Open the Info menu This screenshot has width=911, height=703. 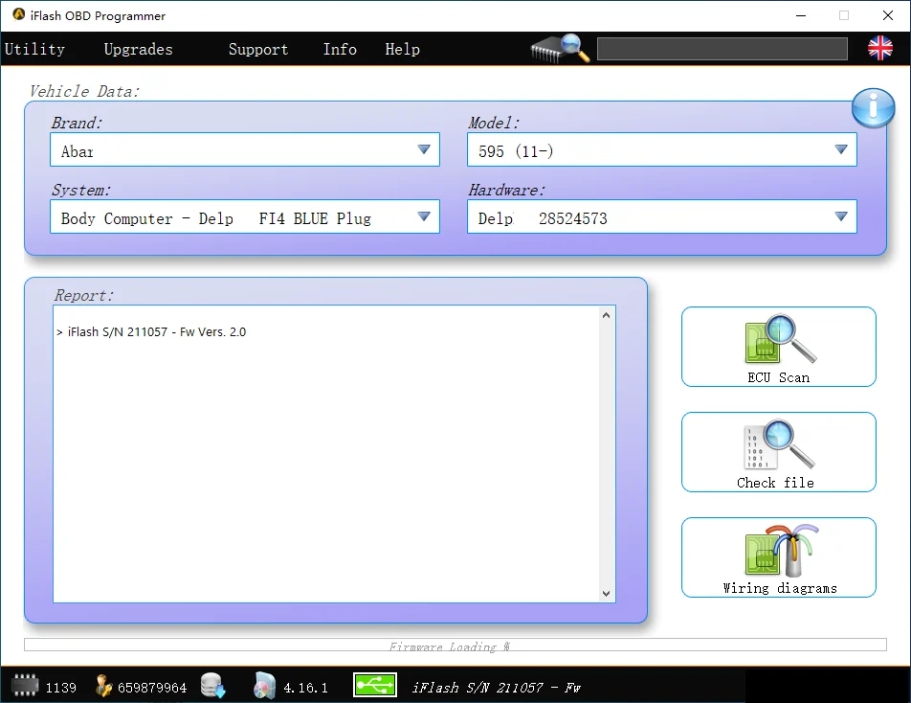coord(340,50)
